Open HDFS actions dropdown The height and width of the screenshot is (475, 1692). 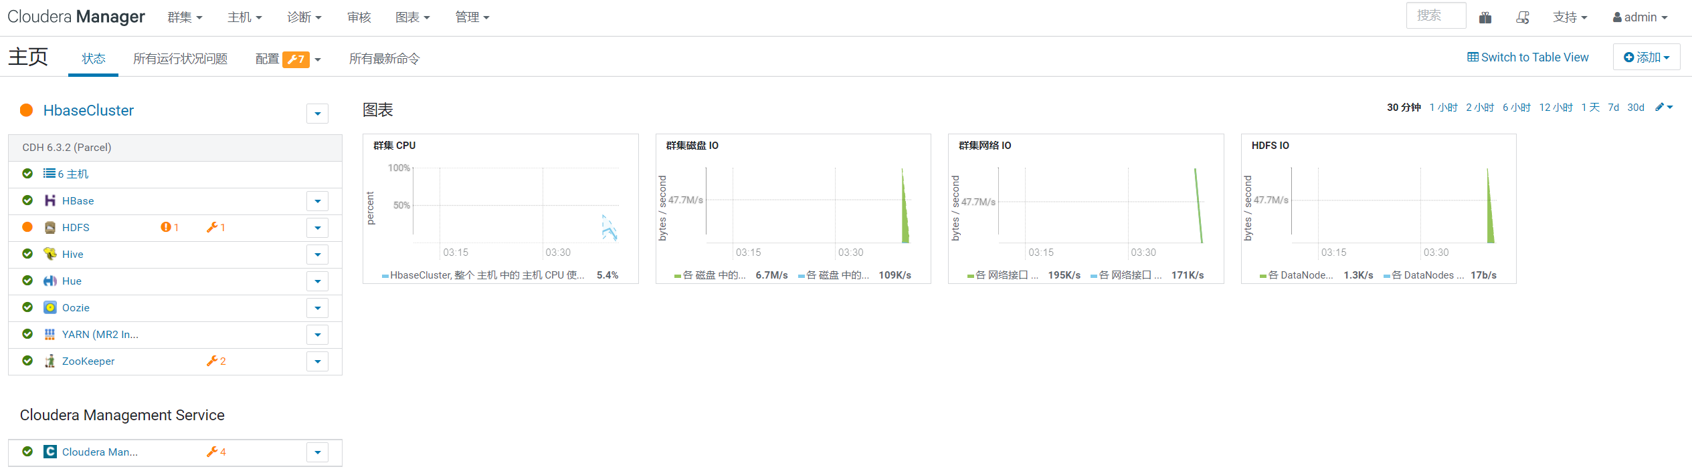318,228
